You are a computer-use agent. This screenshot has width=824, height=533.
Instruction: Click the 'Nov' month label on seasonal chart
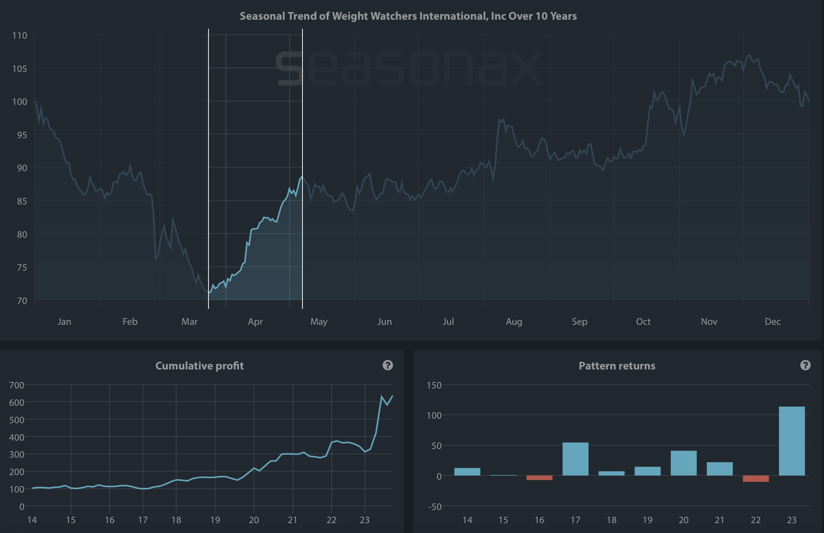(x=709, y=322)
